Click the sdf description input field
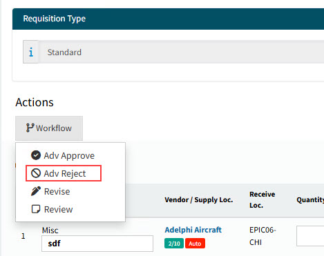 (x=97, y=244)
